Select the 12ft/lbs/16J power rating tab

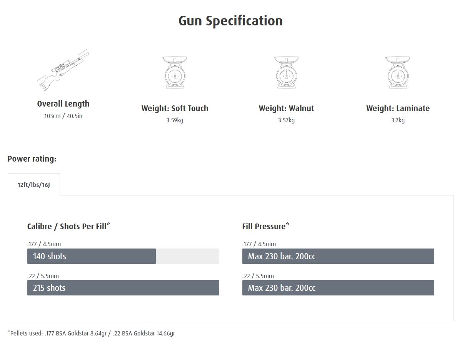(34, 185)
